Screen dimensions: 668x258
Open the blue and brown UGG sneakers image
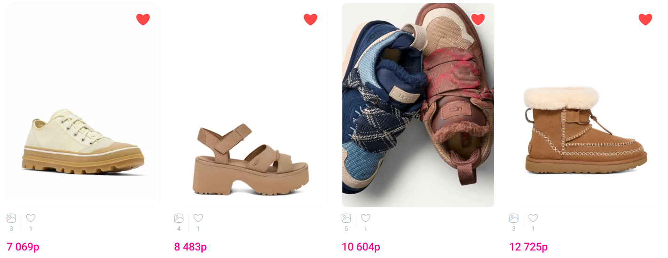tap(418, 105)
